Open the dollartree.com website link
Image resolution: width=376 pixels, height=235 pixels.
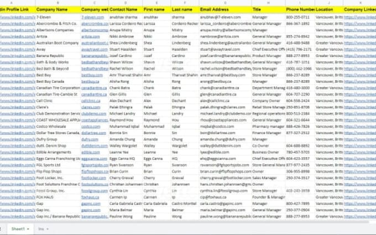[93, 133]
